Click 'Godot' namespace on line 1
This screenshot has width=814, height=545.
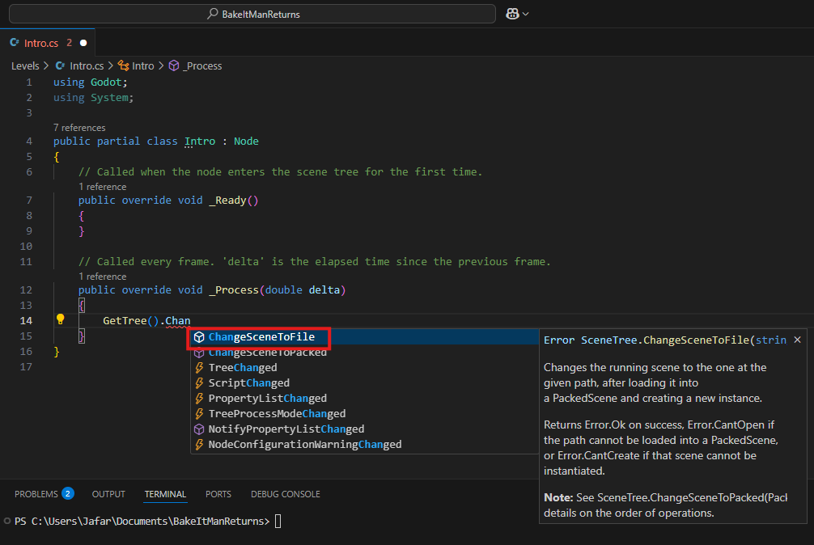[106, 82]
